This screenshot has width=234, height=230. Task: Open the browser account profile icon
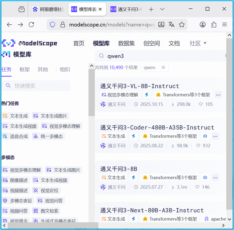[202, 25]
